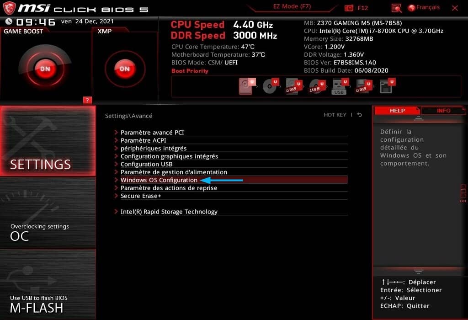Click the "Entrée: Sélectionner" key hint
The height and width of the screenshot is (320, 468).
(x=411, y=290)
